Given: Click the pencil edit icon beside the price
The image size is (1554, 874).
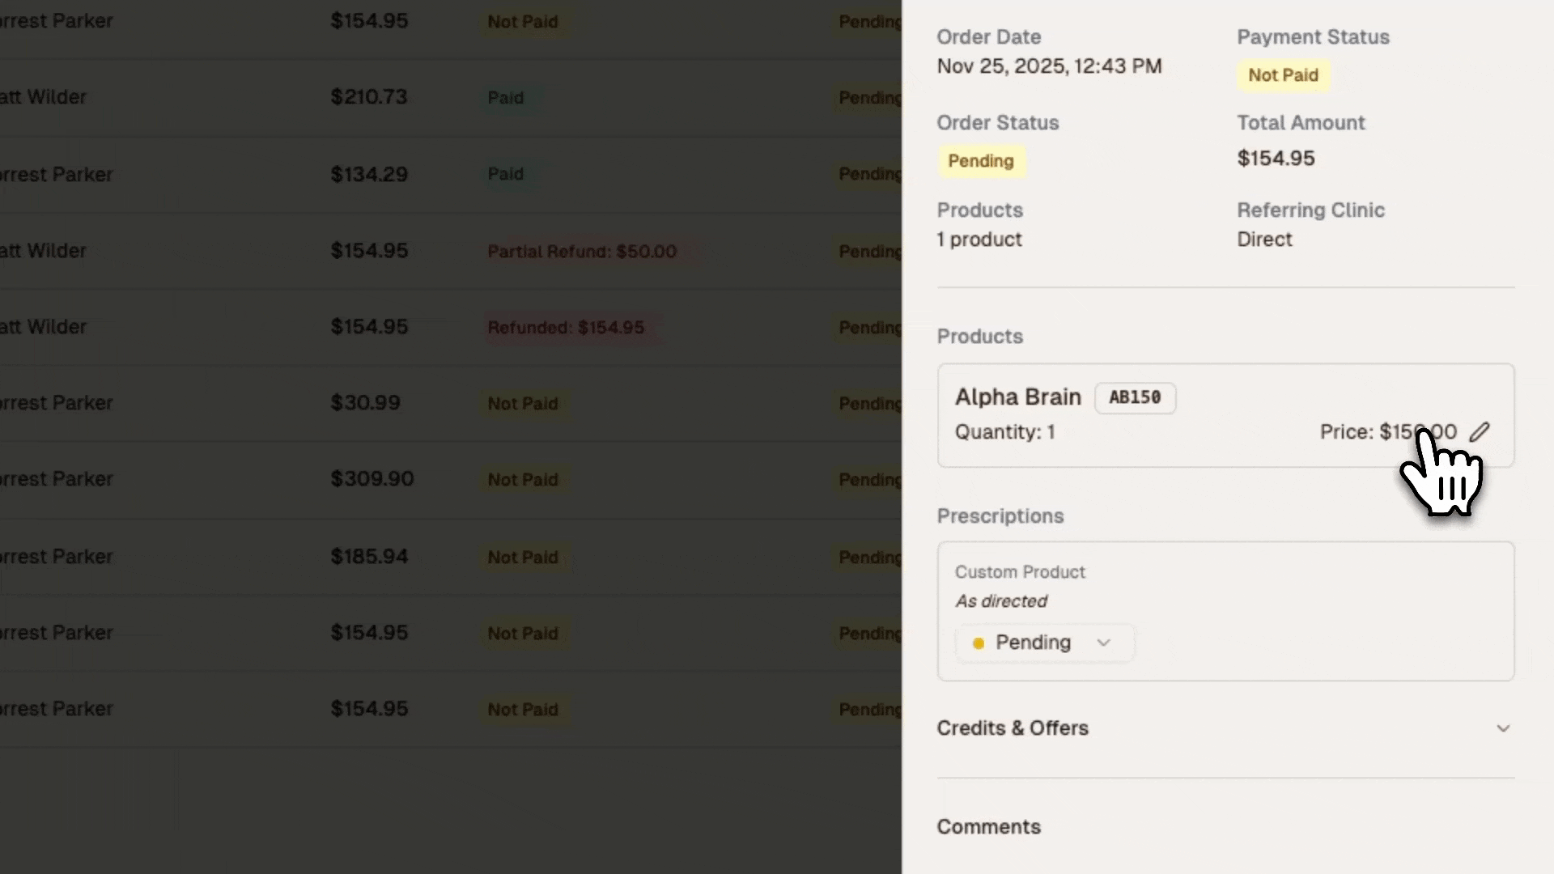Looking at the screenshot, I should click(1480, 432).
